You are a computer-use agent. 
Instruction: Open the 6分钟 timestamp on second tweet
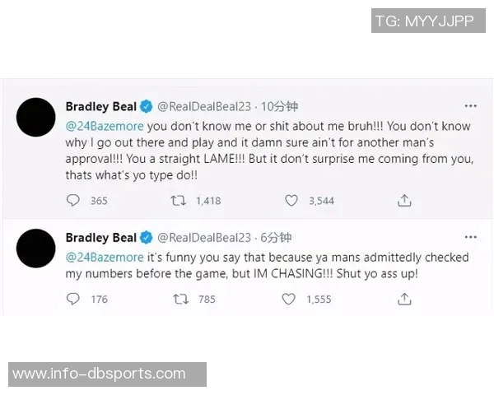point(276,238)
